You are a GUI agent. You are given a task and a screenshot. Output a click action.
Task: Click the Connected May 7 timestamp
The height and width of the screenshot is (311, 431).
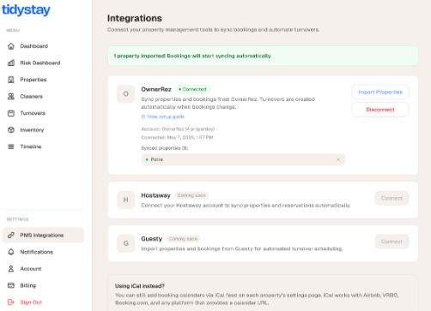pyautogui.click(x=177, y=137)
